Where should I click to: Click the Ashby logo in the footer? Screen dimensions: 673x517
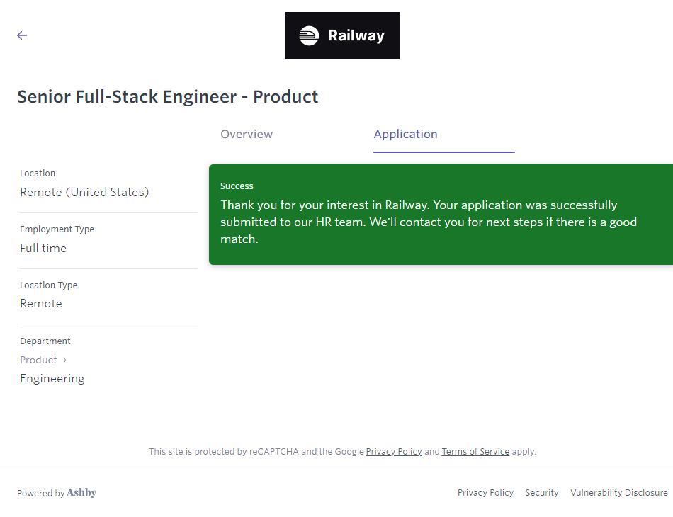81,493
